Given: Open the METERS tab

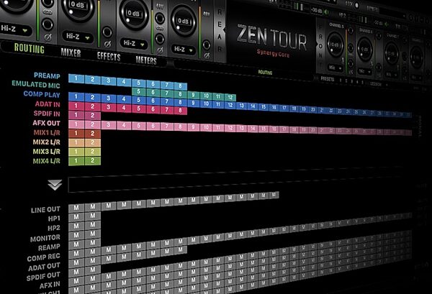Looking at the screenshot, I should (x=146, y=60).
